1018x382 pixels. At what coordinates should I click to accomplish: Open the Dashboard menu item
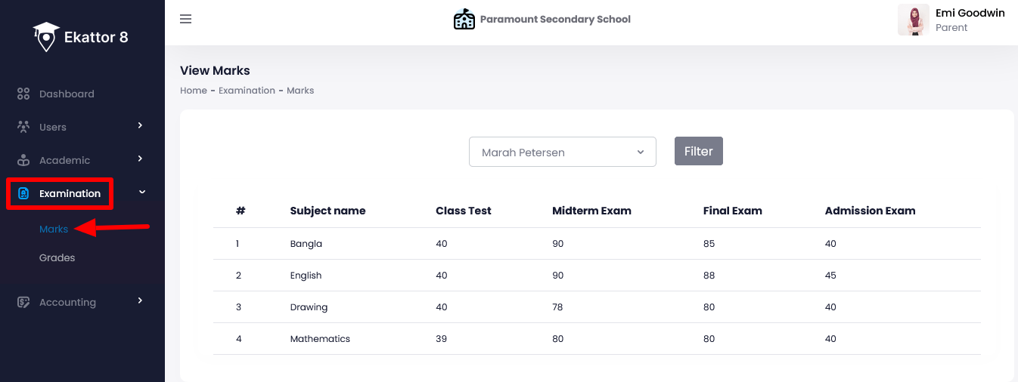tap(67, 94)
